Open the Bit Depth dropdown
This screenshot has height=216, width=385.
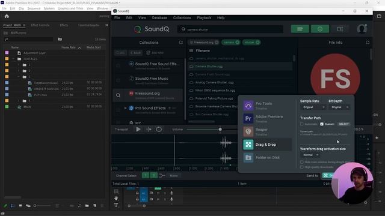tap(339, 107)
